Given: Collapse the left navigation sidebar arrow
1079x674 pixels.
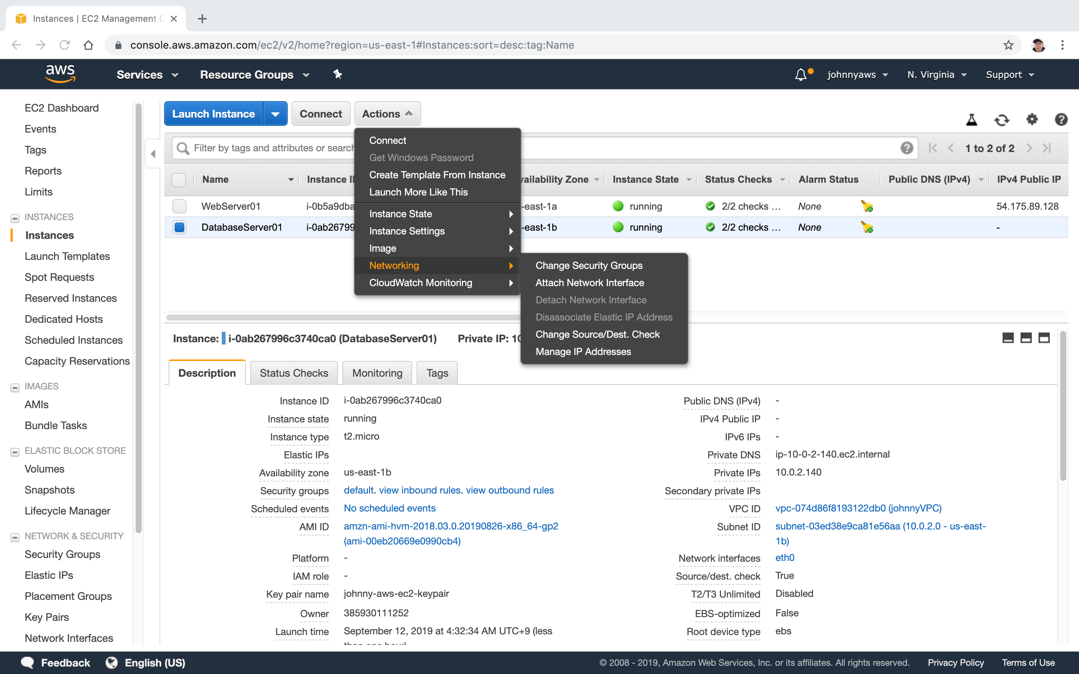Looking at the screenshot, I should point(153,154).
